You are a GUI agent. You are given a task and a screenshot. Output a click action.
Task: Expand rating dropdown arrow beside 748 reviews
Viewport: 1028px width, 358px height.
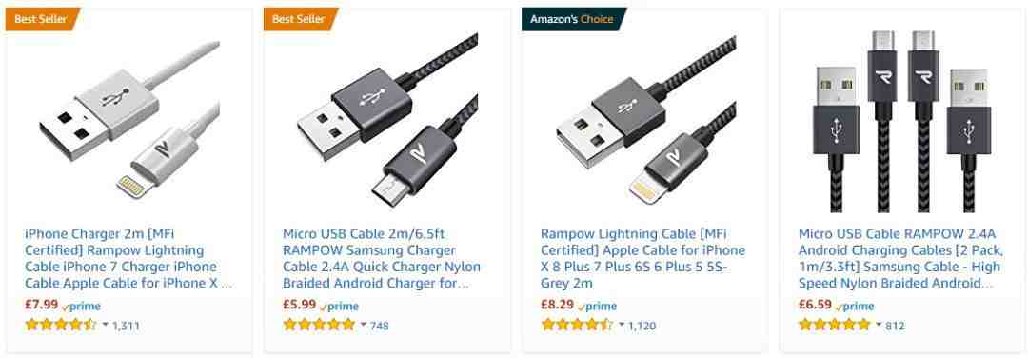(364, 324)
